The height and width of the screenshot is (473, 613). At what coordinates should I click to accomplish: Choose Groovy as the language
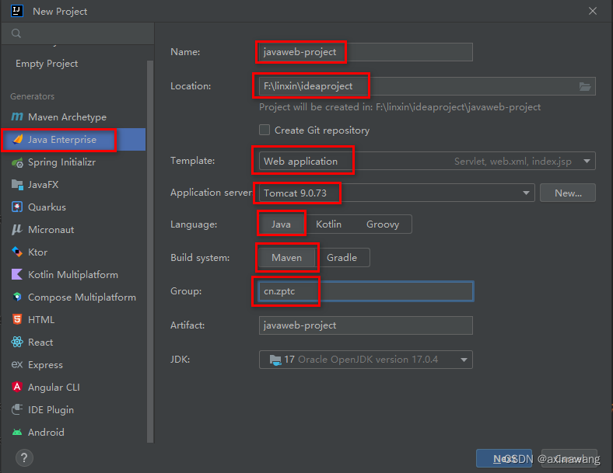pyautogui.click(x=383, y=224)
